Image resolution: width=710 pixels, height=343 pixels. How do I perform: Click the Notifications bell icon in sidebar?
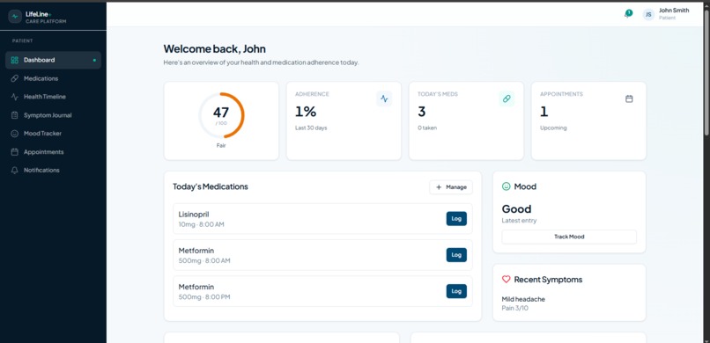click(x=14, y=171)
